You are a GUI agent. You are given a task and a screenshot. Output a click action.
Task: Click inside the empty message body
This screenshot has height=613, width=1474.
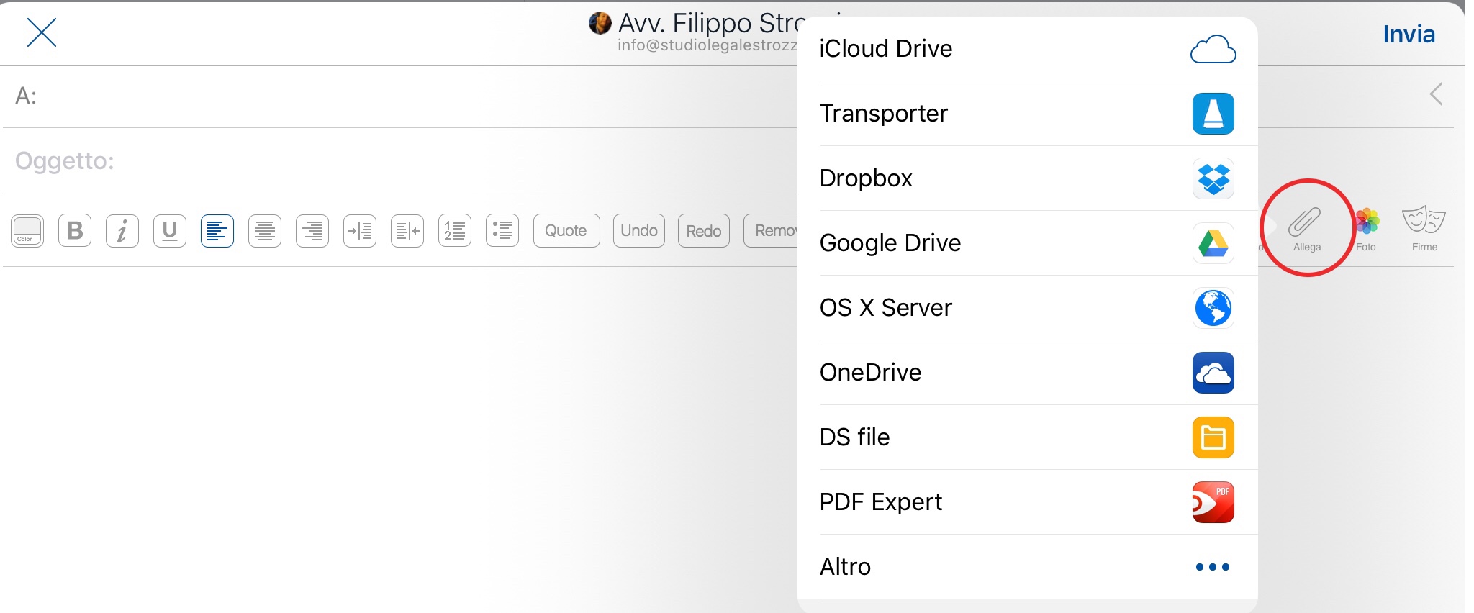coord(399,439)
